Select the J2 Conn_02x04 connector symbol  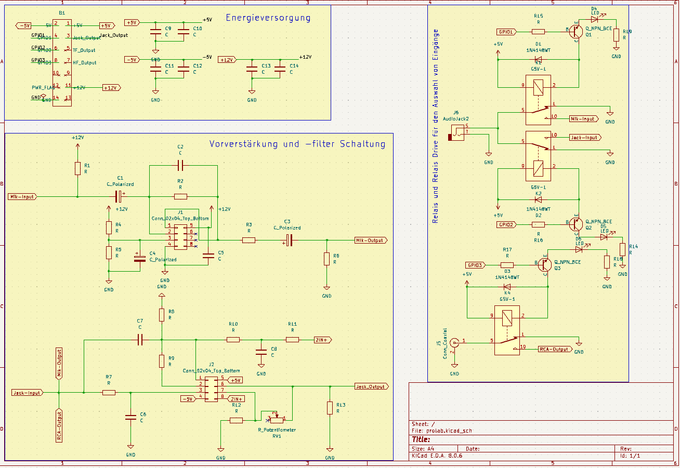pos(211,390)
